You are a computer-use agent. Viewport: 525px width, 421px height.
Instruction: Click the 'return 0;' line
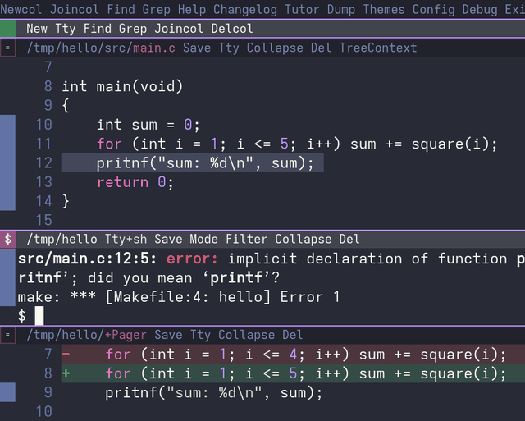point(135,182)
